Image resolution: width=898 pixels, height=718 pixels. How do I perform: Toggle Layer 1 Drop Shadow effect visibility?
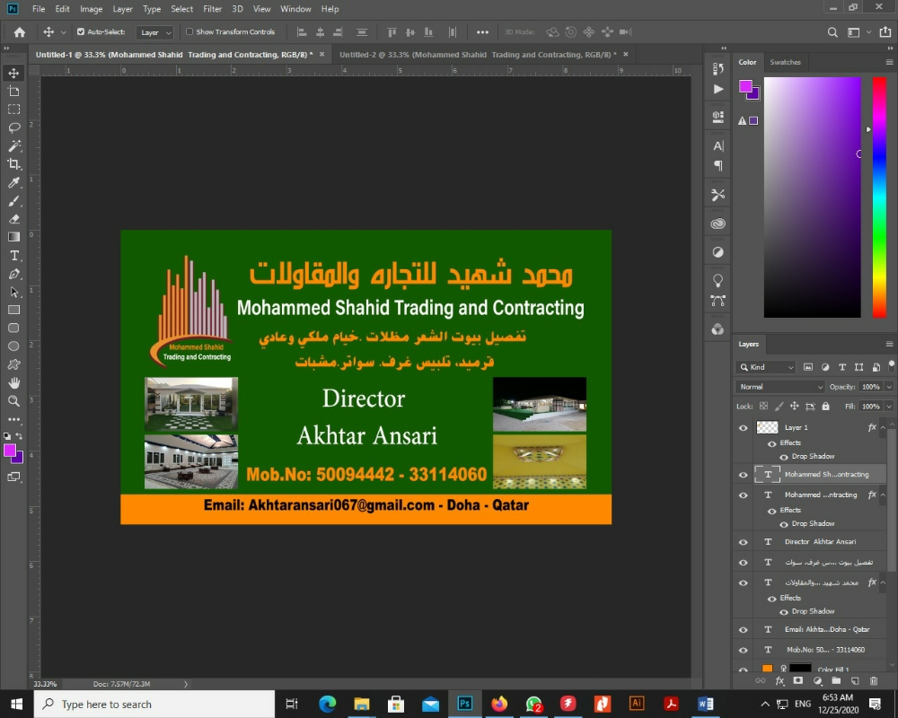point(784,457)
